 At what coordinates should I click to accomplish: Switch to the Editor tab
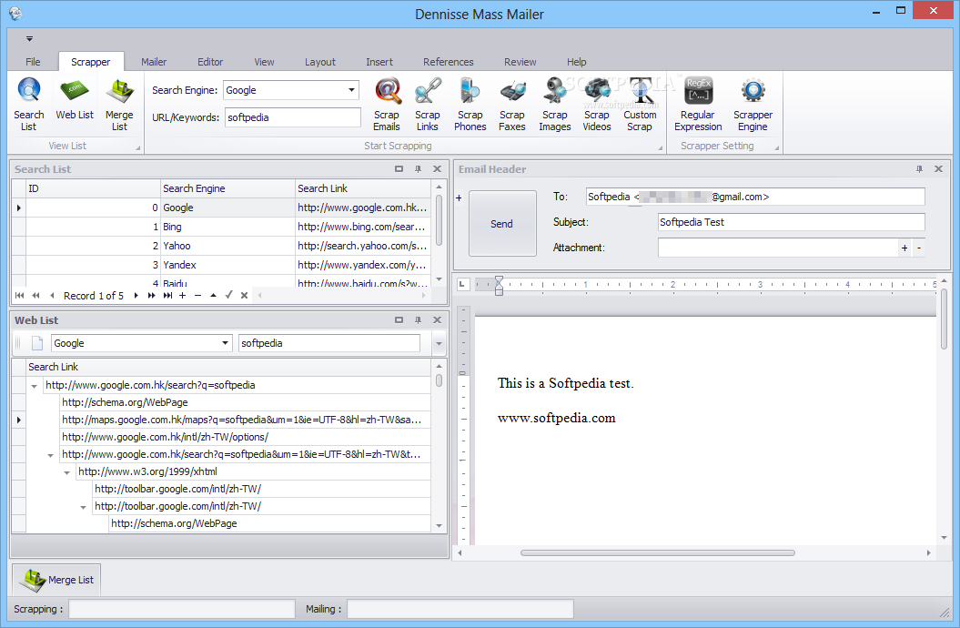click(x=210, y=62)
